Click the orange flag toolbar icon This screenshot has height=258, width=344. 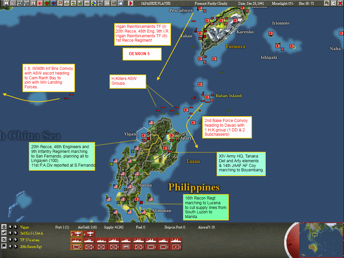[x=60, y=3]
